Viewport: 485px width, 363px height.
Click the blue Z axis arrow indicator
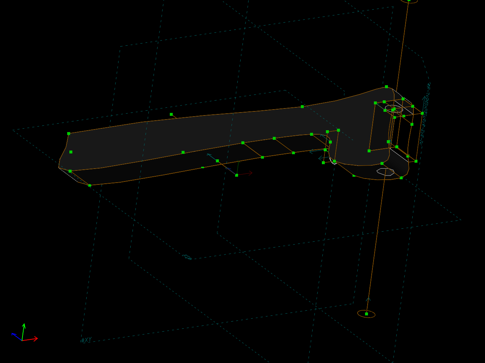click(17, 336)
